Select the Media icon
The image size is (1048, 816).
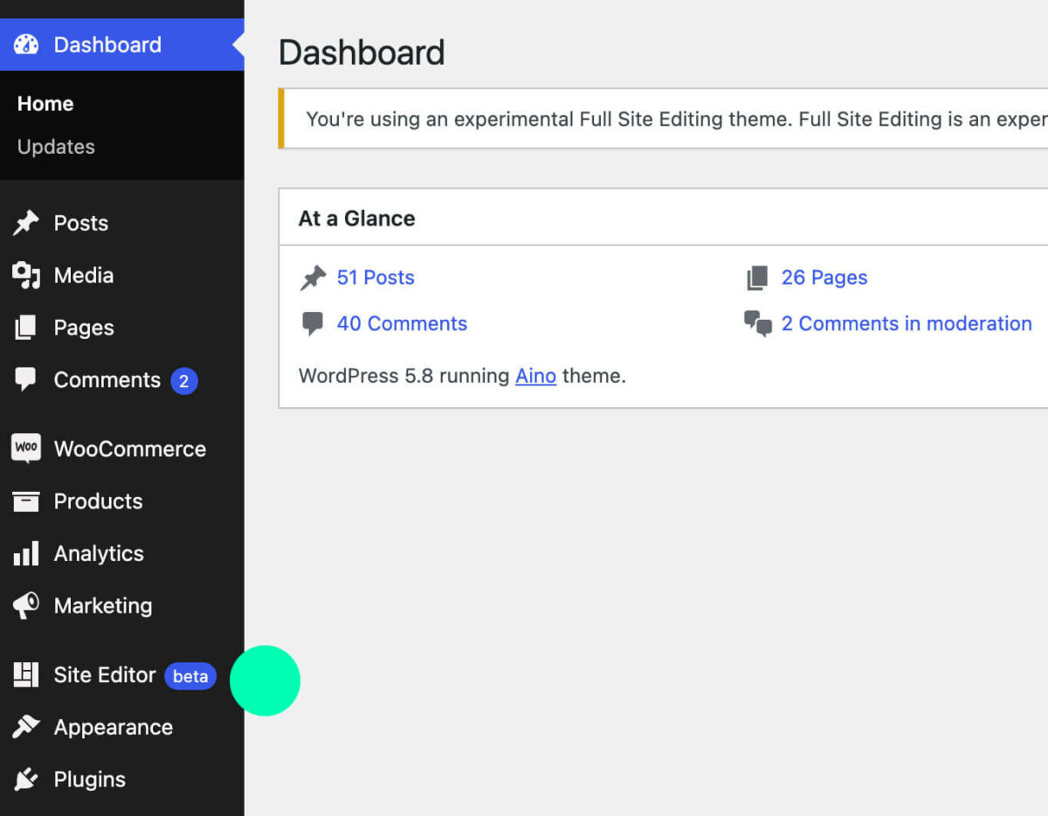point(26,275)
